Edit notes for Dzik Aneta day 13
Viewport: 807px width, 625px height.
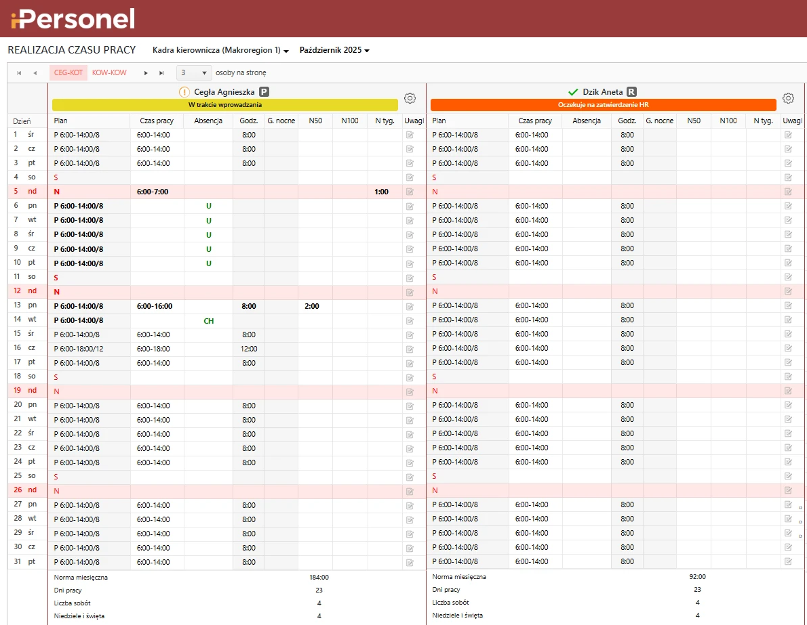788,305
